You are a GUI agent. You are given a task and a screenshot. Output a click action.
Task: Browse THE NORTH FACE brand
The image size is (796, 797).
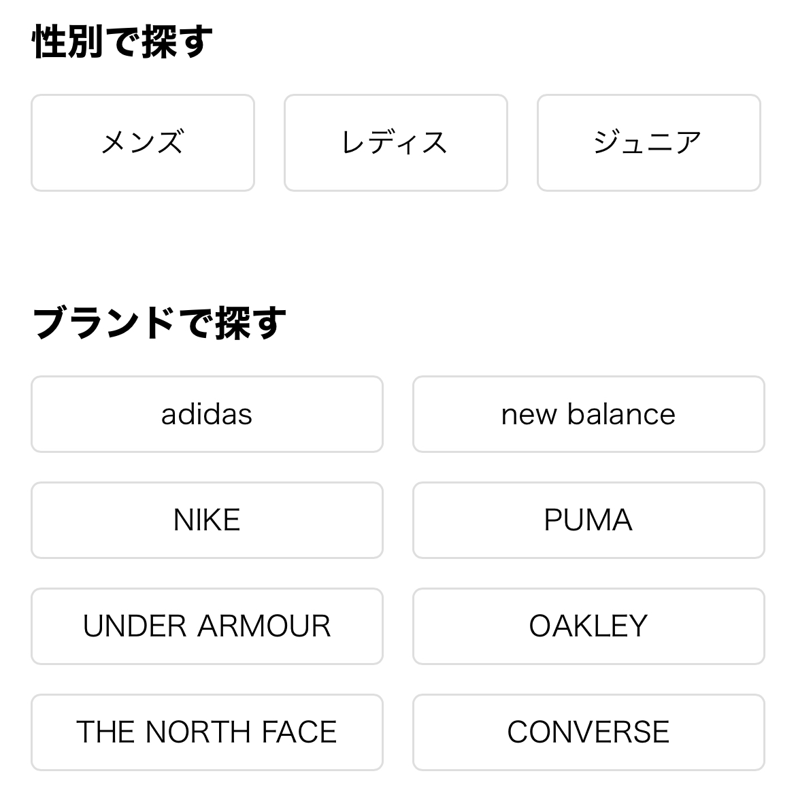click(x=207, y=732)
